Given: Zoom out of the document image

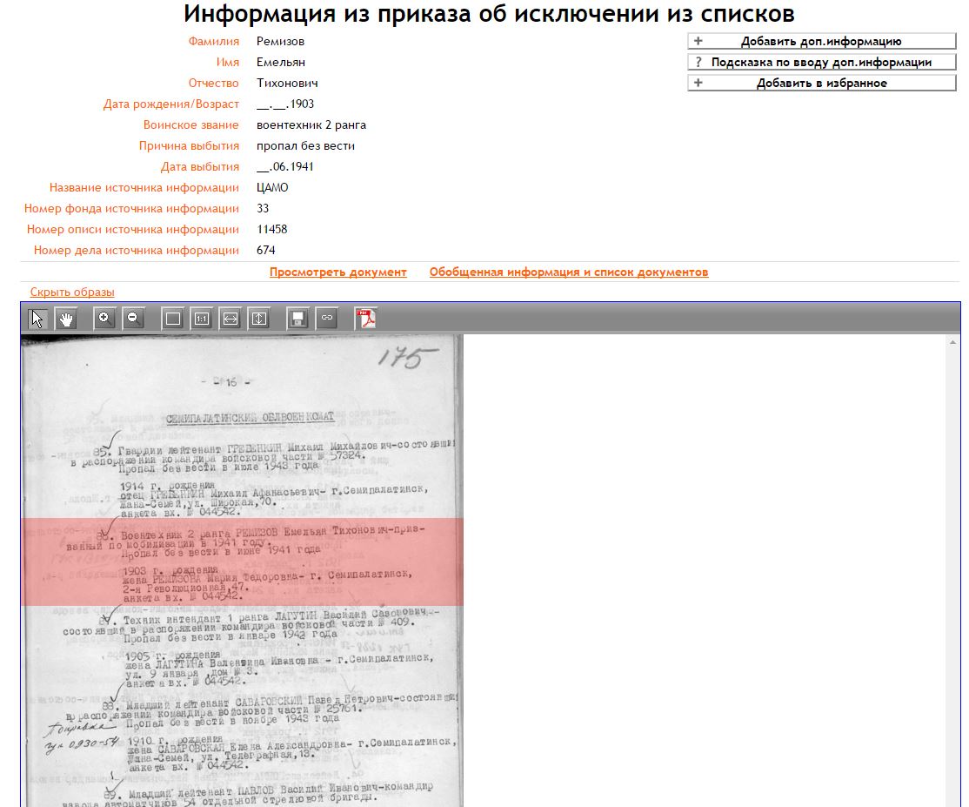Looking at the screenshot, I should click(132, 319).
